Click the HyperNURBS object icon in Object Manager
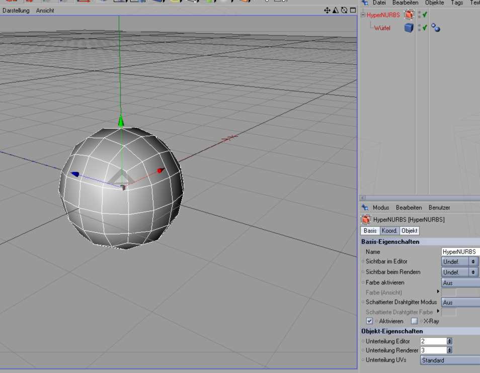Screen dimensions: 480x373 click(409, 15)
